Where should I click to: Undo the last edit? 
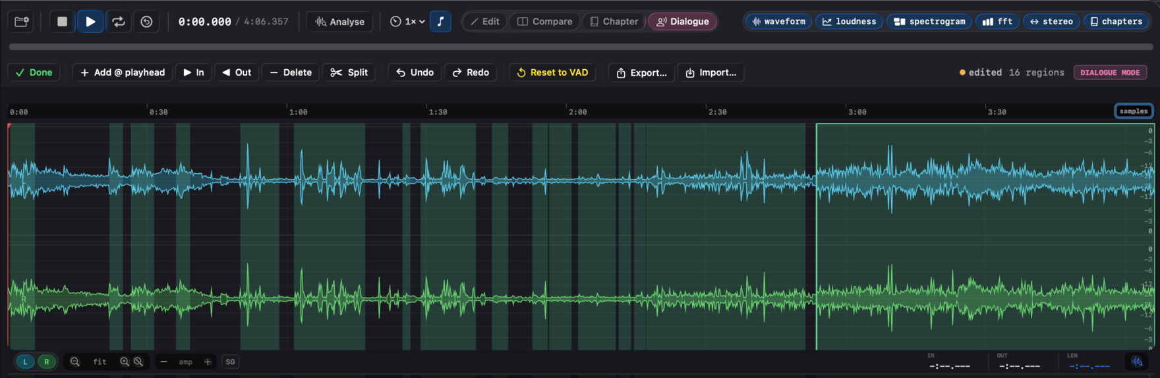pos(415,72)
